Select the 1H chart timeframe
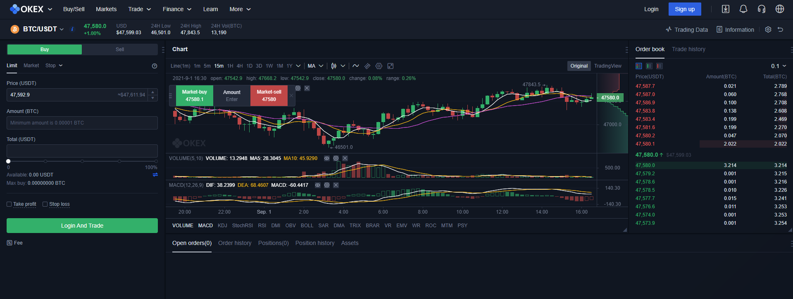The height and width of the screenshot is (299, 793). click(230, 66)
